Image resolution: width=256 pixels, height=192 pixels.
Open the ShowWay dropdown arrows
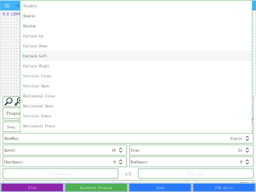(x=247, y=138)
